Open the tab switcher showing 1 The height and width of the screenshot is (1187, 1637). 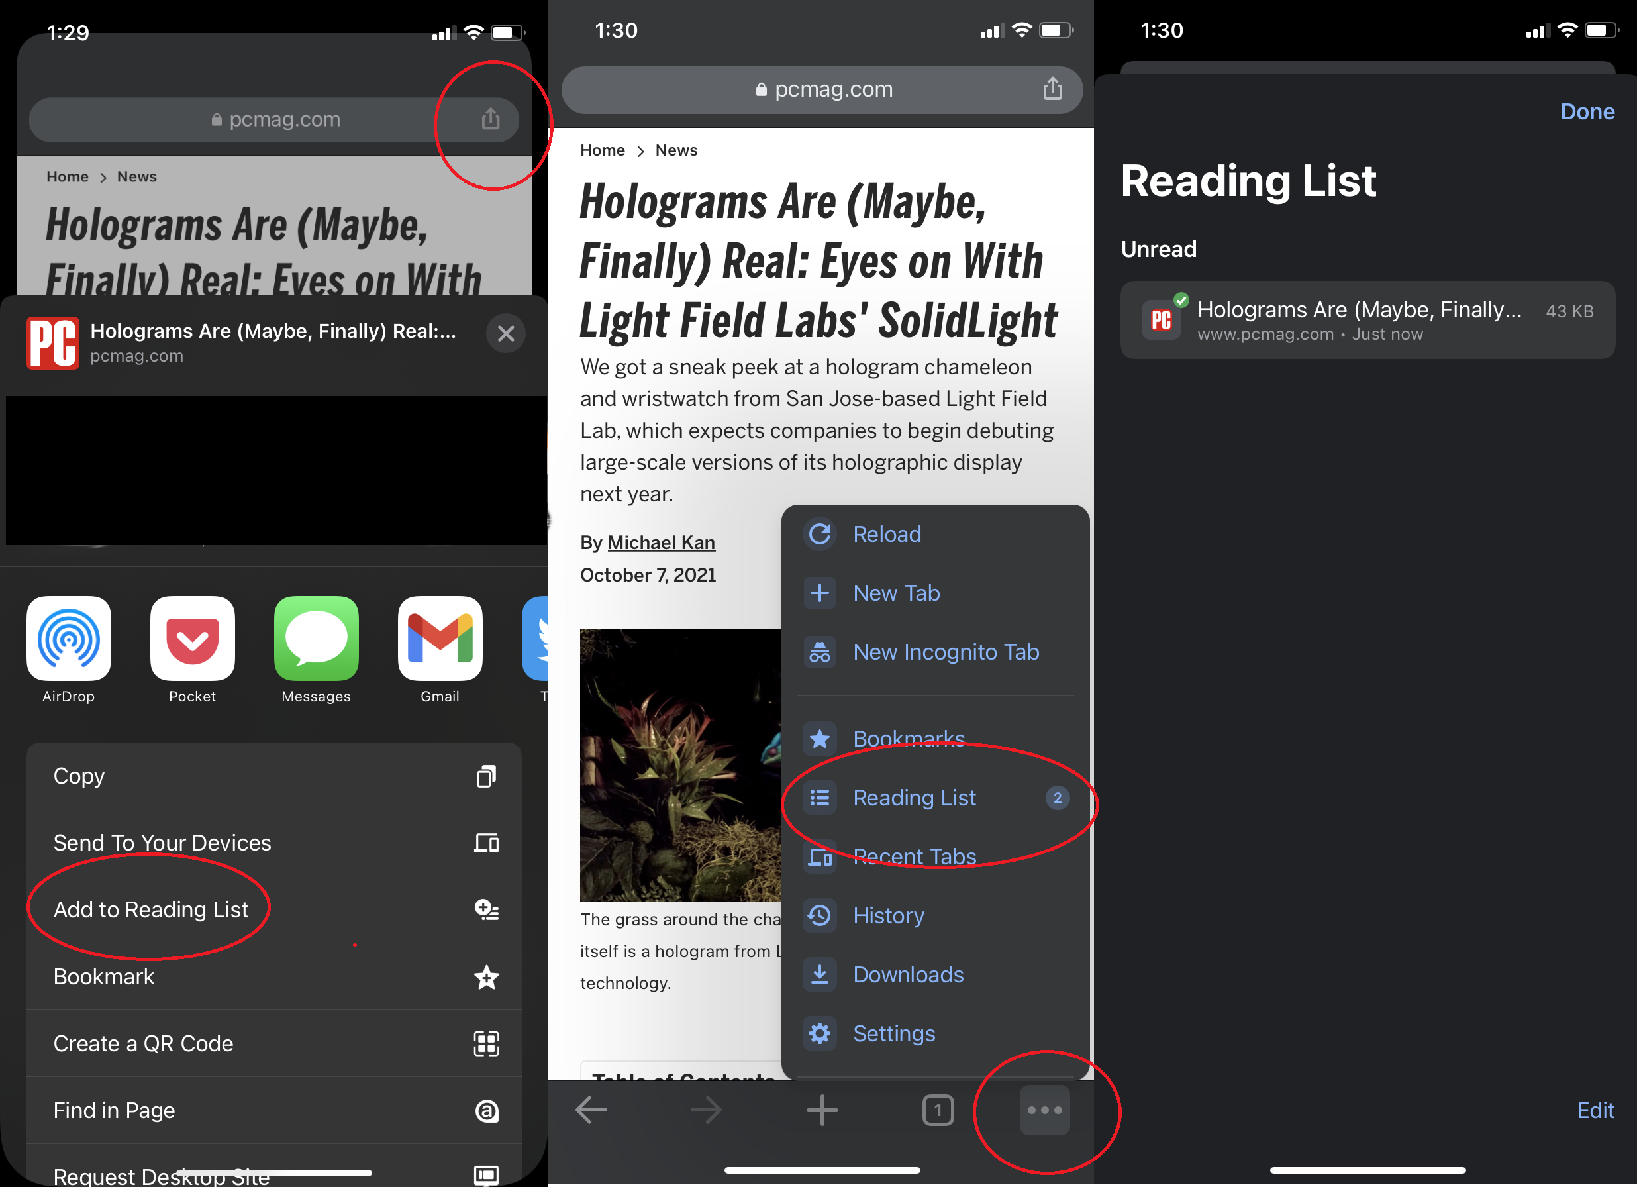click(938, 1110)
